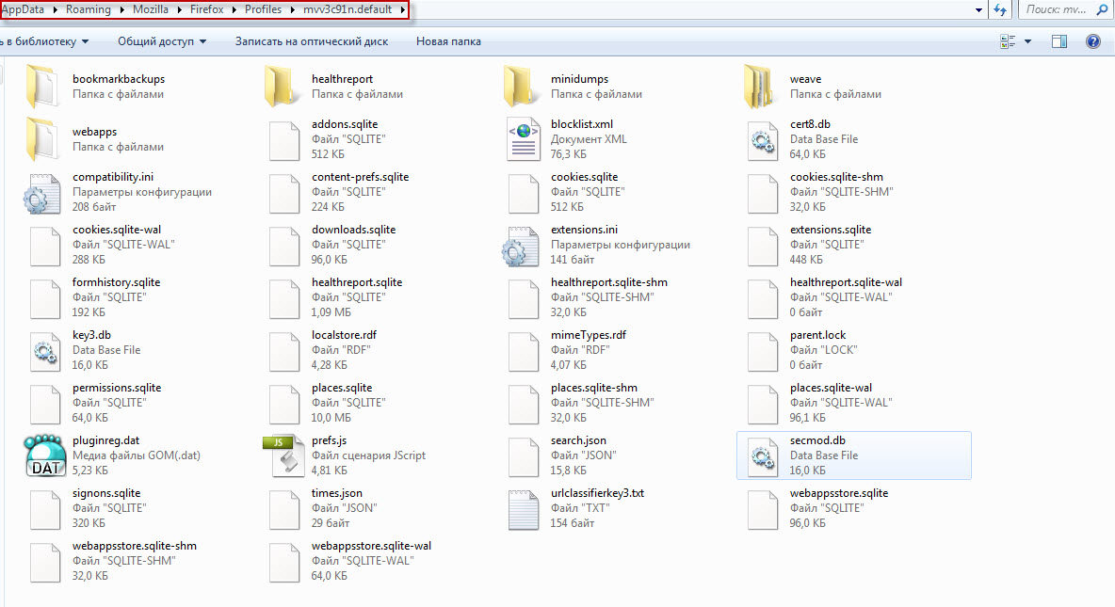Open the view options dropdown arrow

pos(1026,41)
